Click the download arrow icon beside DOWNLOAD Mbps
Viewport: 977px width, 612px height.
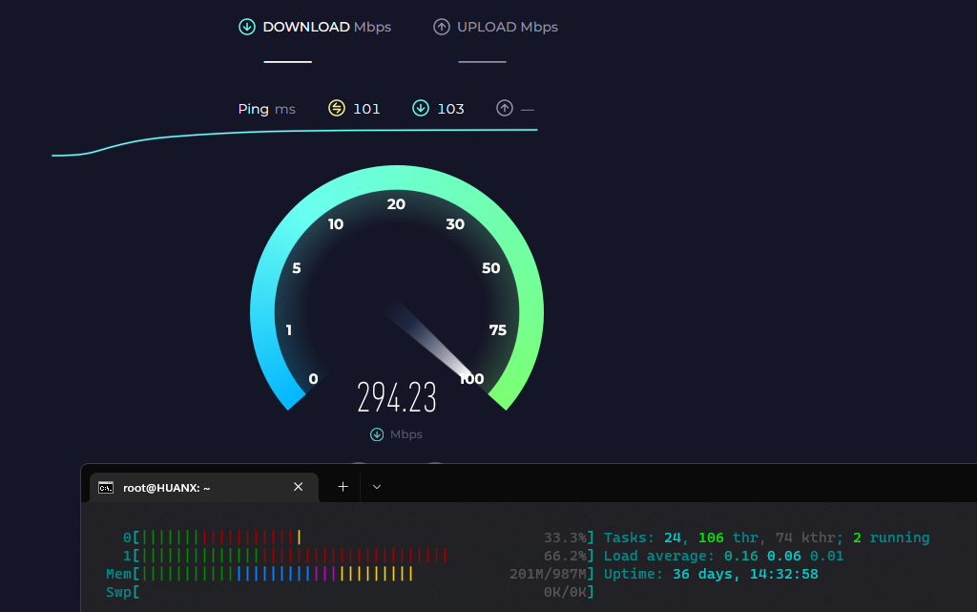point(247,27)
